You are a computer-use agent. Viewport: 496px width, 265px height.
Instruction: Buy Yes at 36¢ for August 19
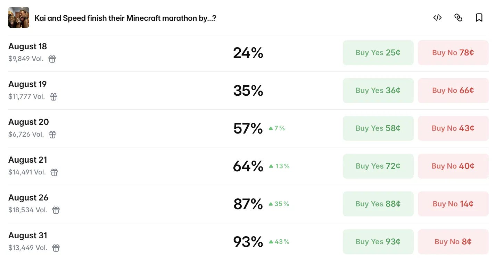[x=378, y=91]
